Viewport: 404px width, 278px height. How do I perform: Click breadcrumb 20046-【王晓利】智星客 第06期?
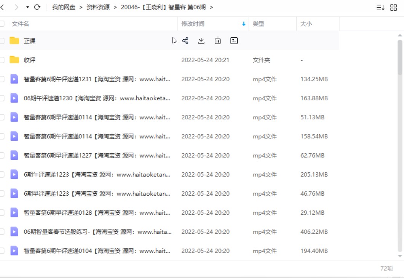click(163, 7)
